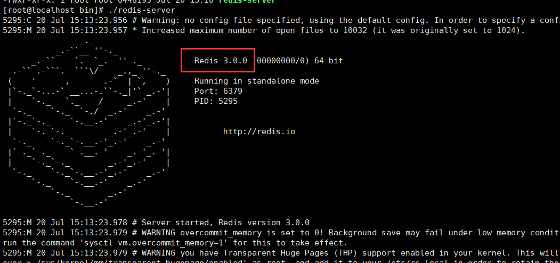The height and width of the screenshot is (263, 560).
Task: Click the 'Port: 6379' line
Action: click(x=218, y=91)
